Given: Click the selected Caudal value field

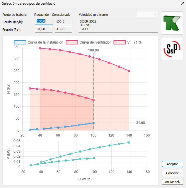Looking at the screenshot, I should pos(63,21).
